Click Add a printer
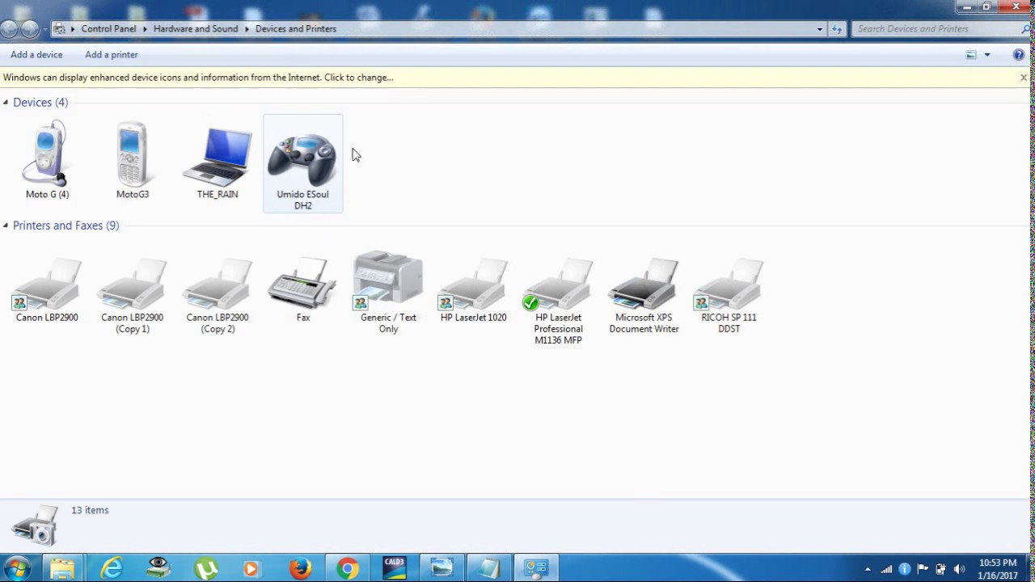Image resolution: width=1035 pixels, height=582 pixels. (x=112, y=55)
